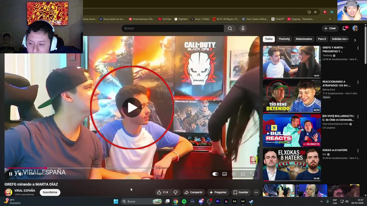This screenshot has height=206, width=367.
Task: Open Discord from the taskbar
Action: tap(201, 201)
